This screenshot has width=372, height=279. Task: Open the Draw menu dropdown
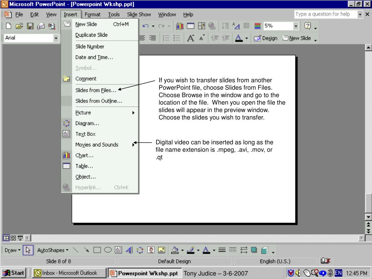[x=12, y=250]
